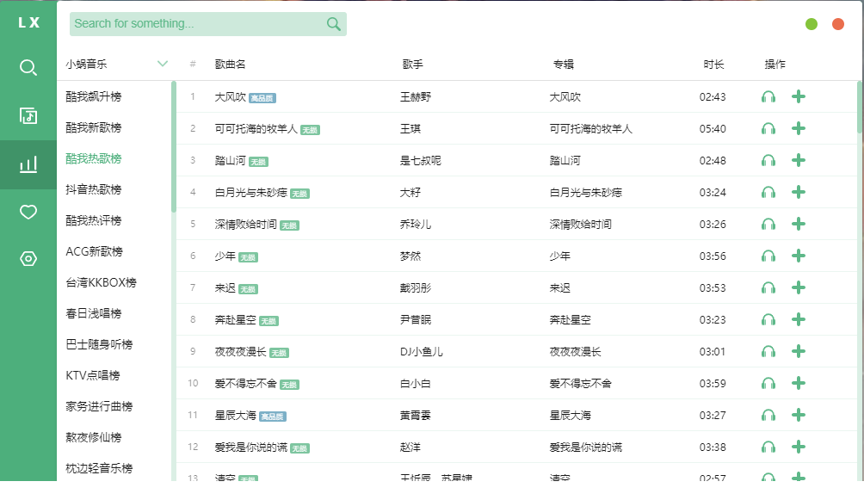The height and width of the screenshot is (500, 864).
Task: Add 可可托海的牧羊人 using the plus icon
Action: pyautogui.click(x=798, y=128)
